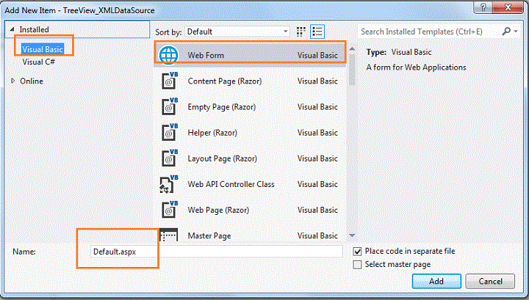Select the Master Page template name

pos(209,235)
